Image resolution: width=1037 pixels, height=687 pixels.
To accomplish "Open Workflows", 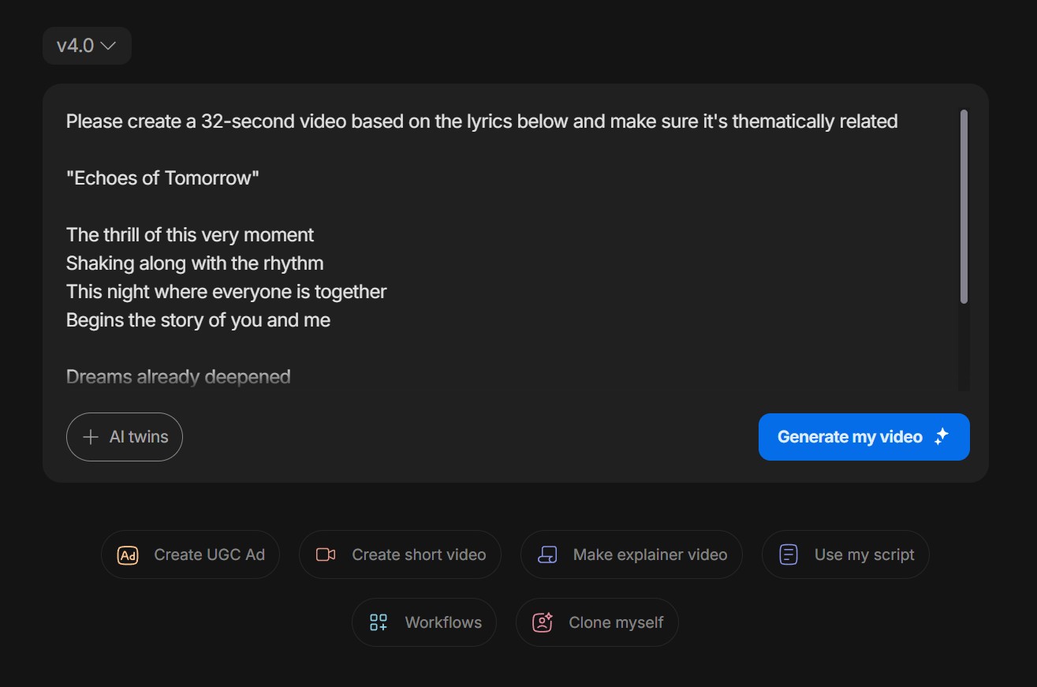I will (423, 622).
